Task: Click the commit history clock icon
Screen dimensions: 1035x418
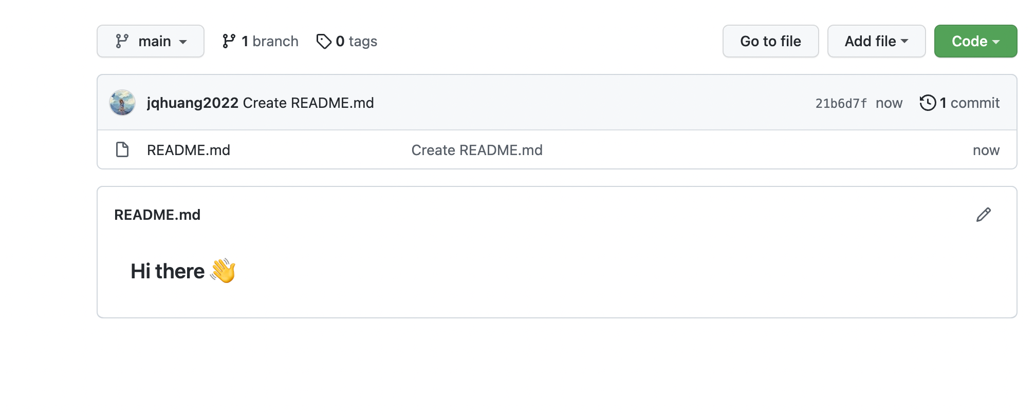Action: 928,103
